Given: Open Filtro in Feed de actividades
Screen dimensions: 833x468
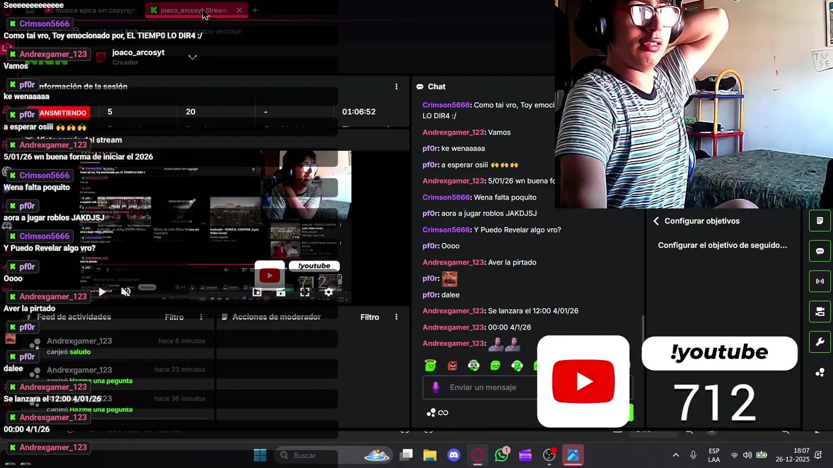Looking at the screenshot, I should point(174,317).
